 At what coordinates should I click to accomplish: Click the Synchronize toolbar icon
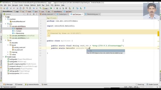coord(7,8)
